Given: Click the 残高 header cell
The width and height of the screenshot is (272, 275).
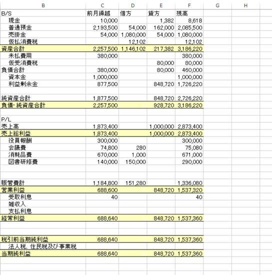Looking at the screenshot, I should click(189, 13).
